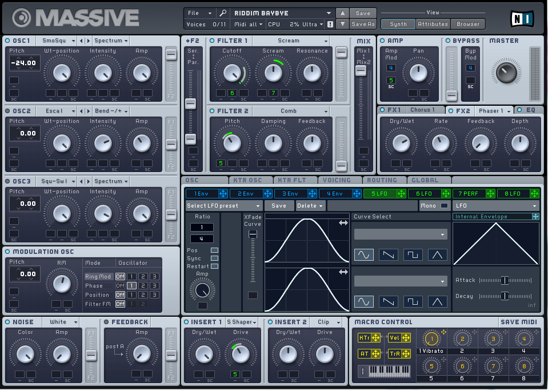Click the LFO preset Delete button
The width and height of the screenshot is (548, 390).
coord(310,206)
